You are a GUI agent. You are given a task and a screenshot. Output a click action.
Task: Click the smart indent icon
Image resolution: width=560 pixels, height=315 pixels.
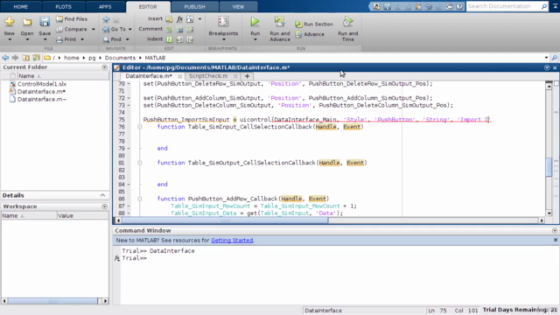tap(169, 39)
